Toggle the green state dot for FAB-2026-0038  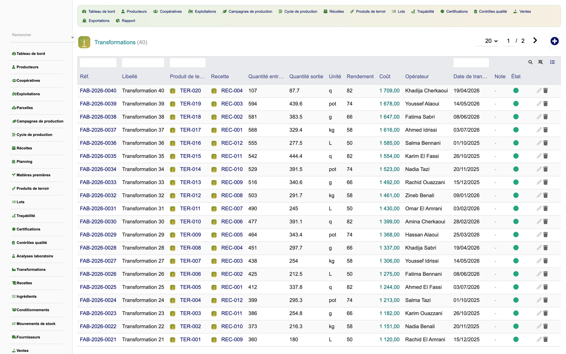click(x=516, y=117)
